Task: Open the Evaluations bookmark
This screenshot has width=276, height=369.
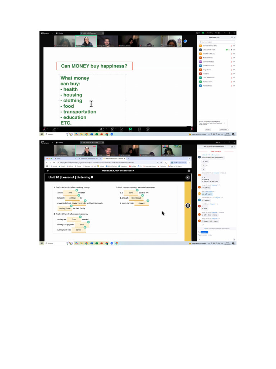Action: (x=123, y=166)
